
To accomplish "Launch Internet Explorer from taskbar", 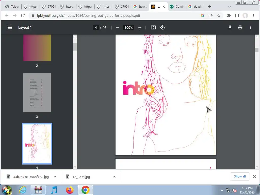I will [23, 190].
